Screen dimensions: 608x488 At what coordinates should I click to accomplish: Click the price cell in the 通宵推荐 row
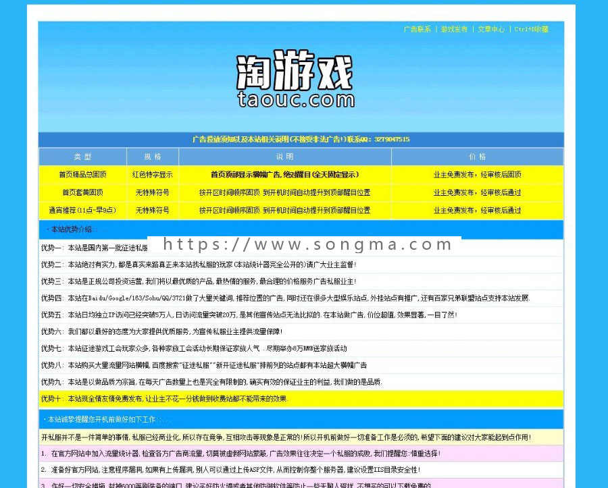pyautogui.click(x=478, y=211)
